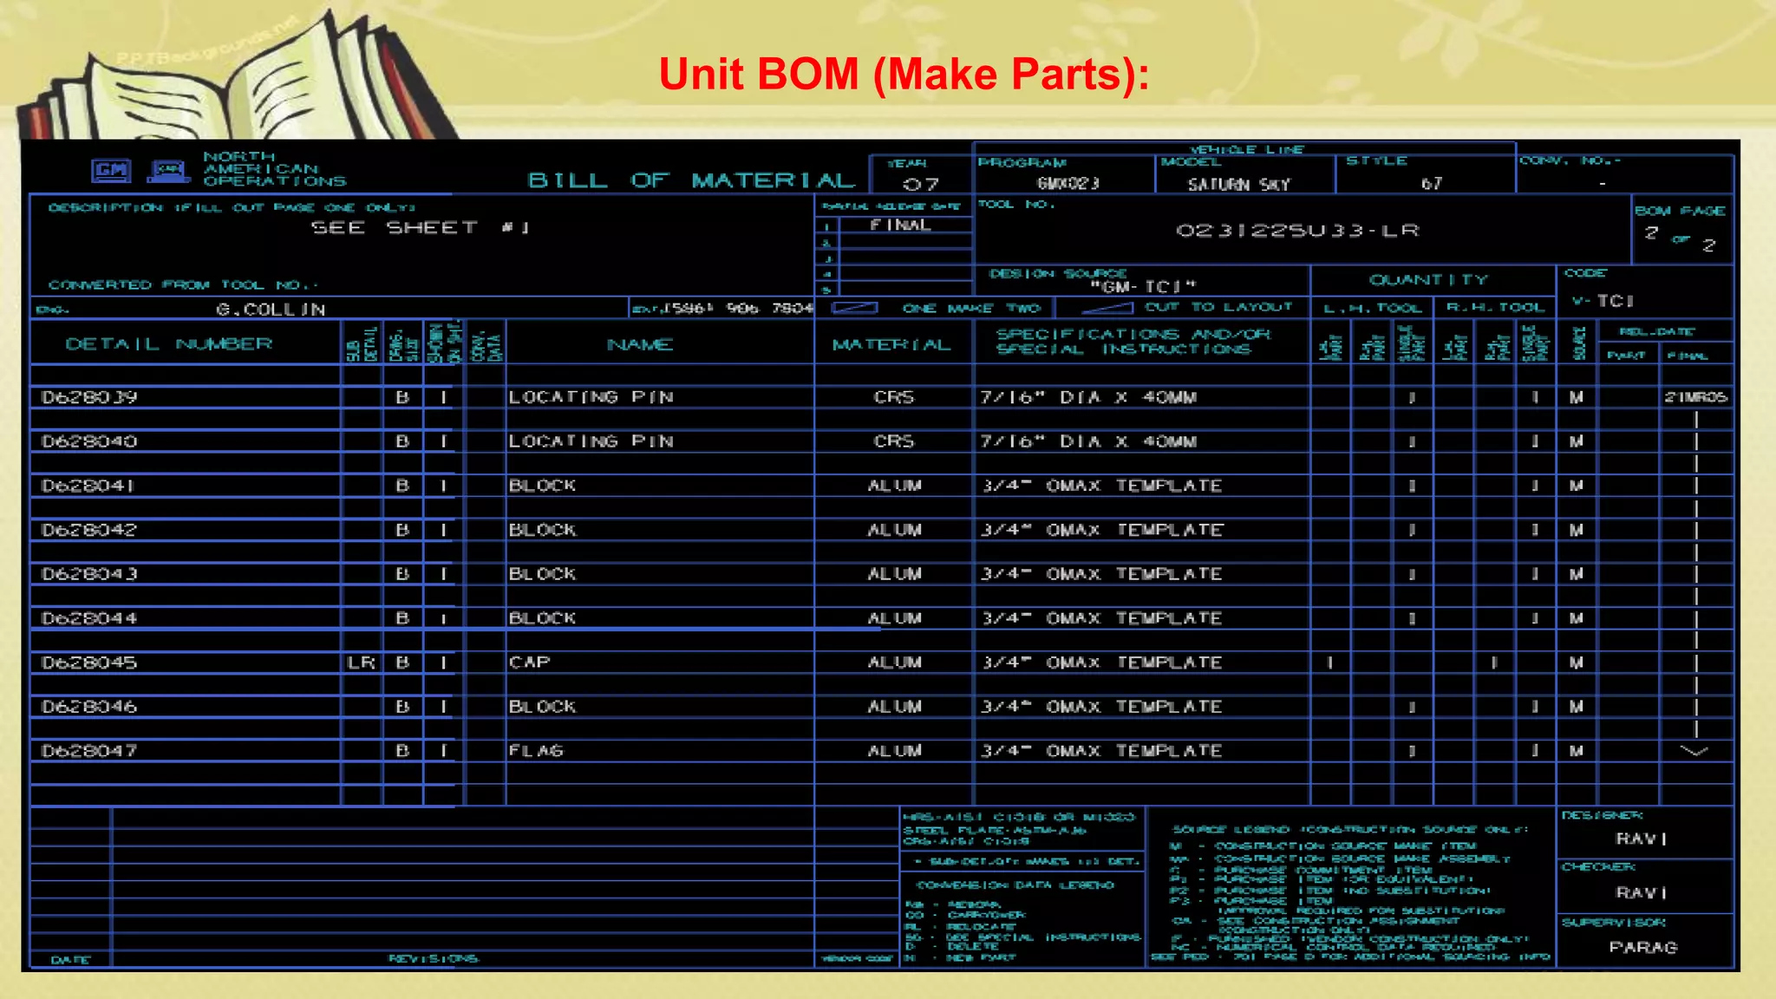This screenshot has width=1776, height=999.
Task: Click source code M for D628039
Action: [x=1576, y=397]
